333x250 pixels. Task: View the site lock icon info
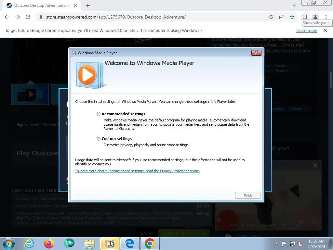pos(41,17)
